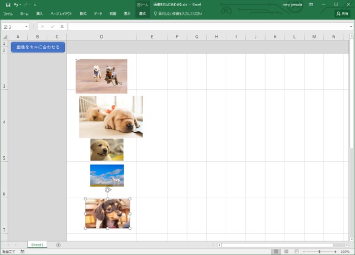Open the 挿入 ribbon tab
Viewport: 355px width, 255px height.
pyautogui.click(x=39, y=13)
